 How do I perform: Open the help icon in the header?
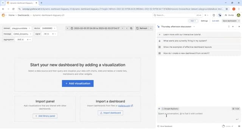214,15
